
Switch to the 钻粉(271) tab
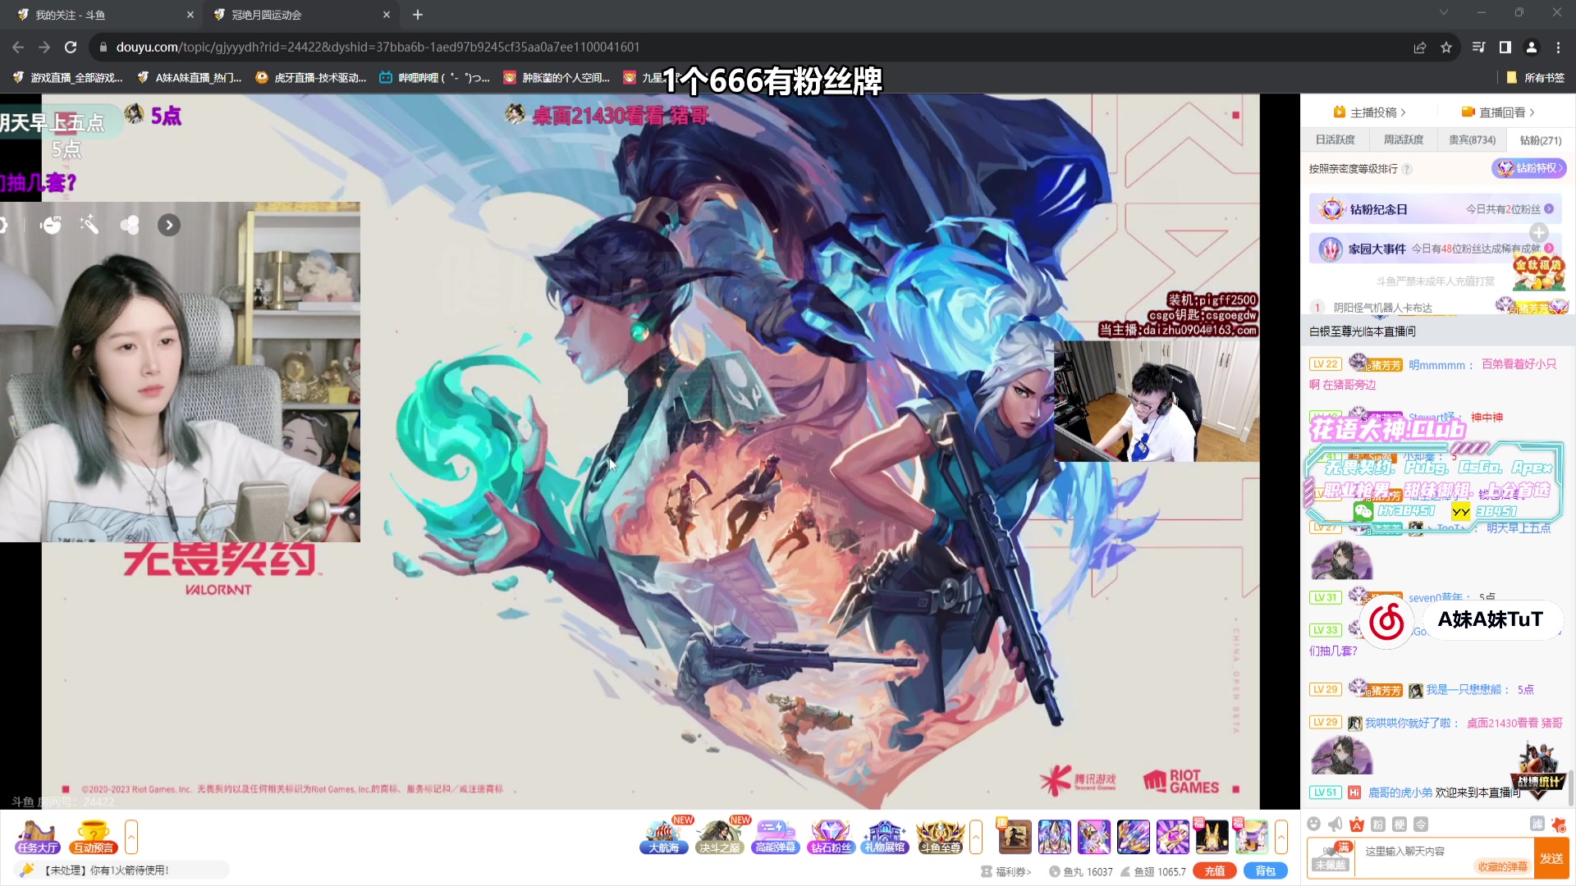(1541, 140)
